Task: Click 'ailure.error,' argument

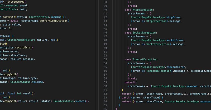Action: (10, 51)
